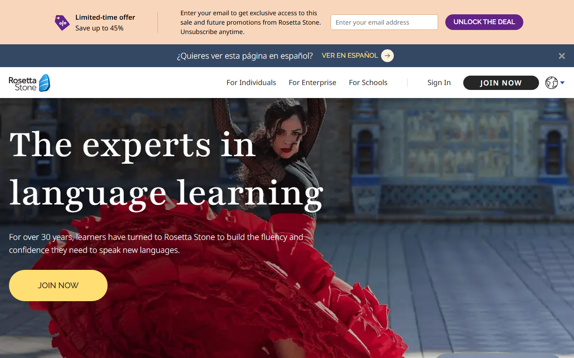Click the Sign In link
The image size is (574, 358).
coord(439,83)
